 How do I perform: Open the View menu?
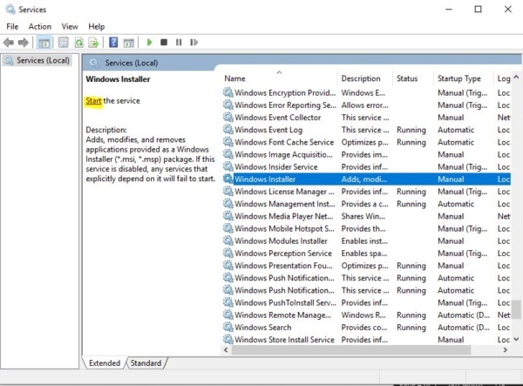click(x=70, y=26)
